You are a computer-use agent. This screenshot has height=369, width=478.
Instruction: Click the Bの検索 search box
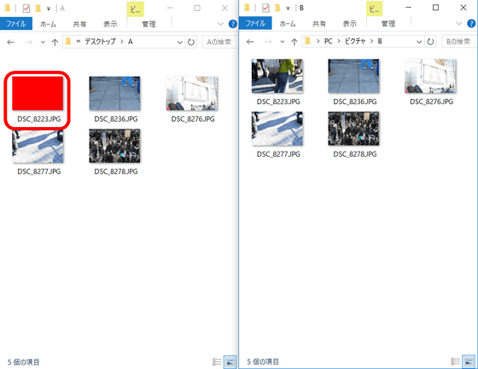click(x=459, y=42)
